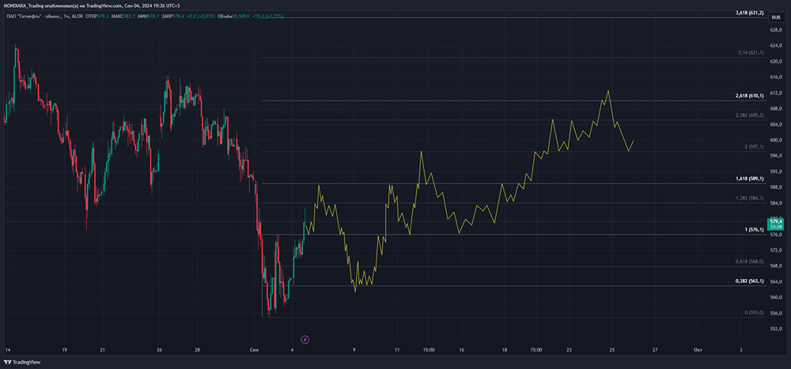Click date axis label 18

click(x=505, y=349)
